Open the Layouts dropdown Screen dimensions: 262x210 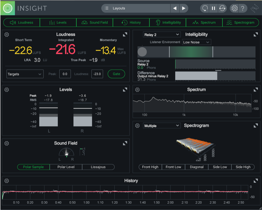(136, 8)
